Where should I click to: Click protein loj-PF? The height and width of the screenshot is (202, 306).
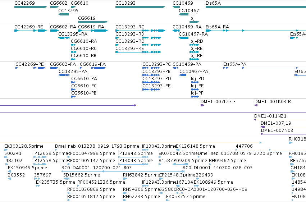(197, 93)
